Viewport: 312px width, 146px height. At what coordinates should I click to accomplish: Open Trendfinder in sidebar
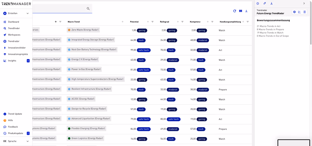click(x=14, y=28)
